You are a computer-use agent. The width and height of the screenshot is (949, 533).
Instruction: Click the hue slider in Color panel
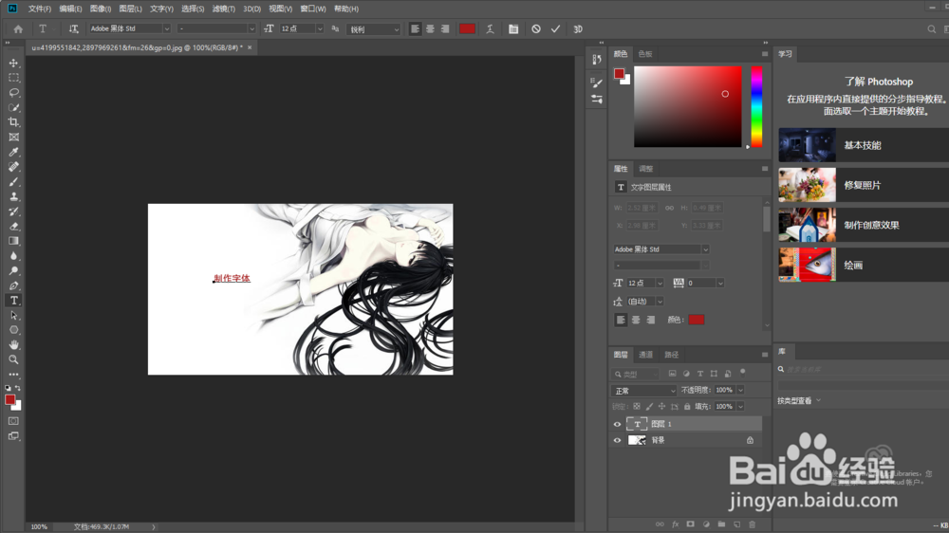click(756, 106)
